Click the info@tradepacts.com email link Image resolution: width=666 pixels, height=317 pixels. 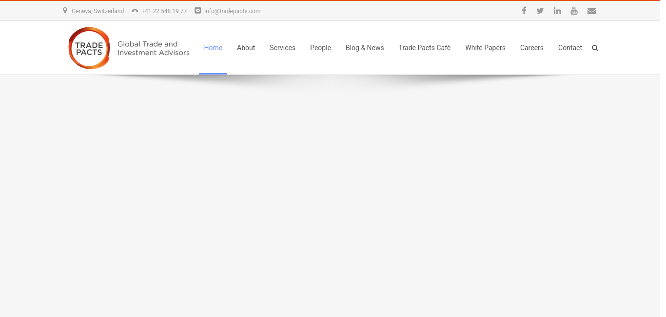point(232,11)
